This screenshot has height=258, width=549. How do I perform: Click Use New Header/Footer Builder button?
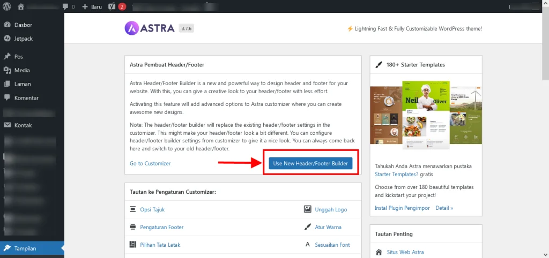(x=310, y=163)
